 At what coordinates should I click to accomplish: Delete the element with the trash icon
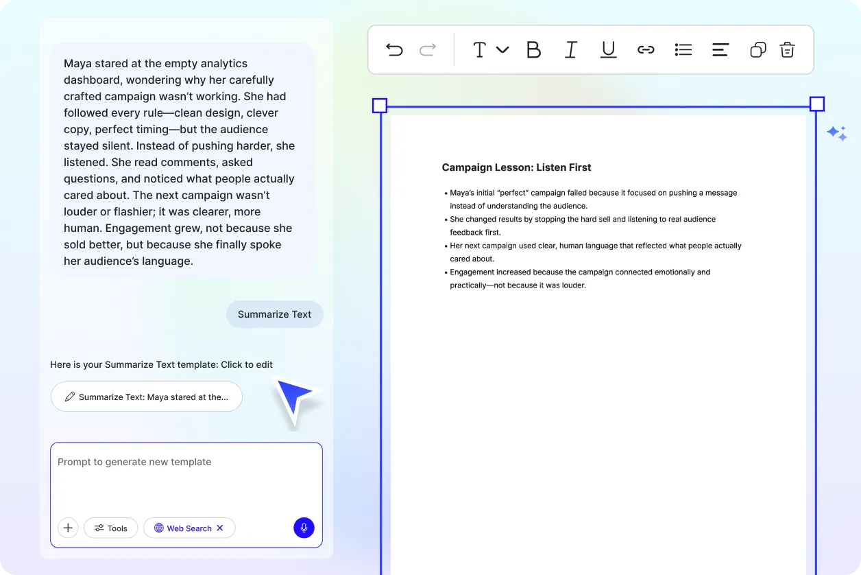pos(788,49)
